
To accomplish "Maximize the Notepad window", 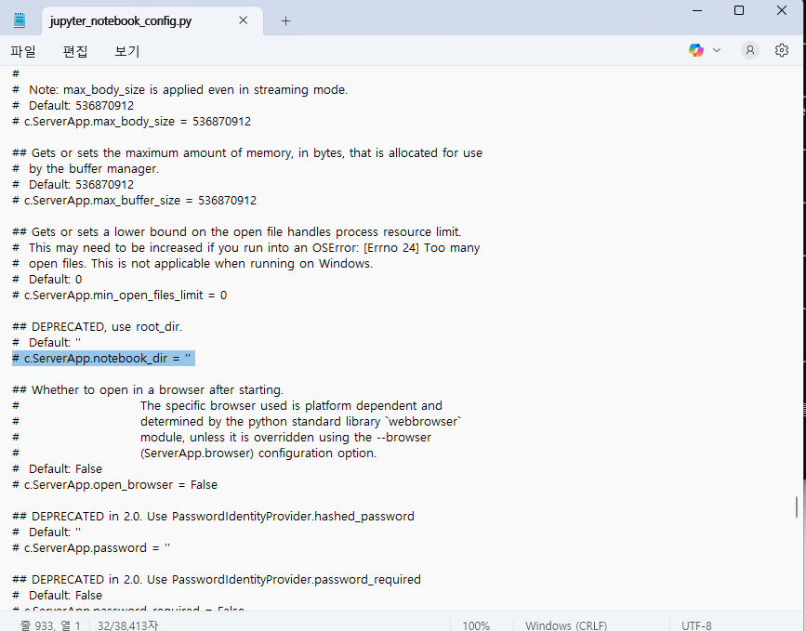I will point(739,10).
